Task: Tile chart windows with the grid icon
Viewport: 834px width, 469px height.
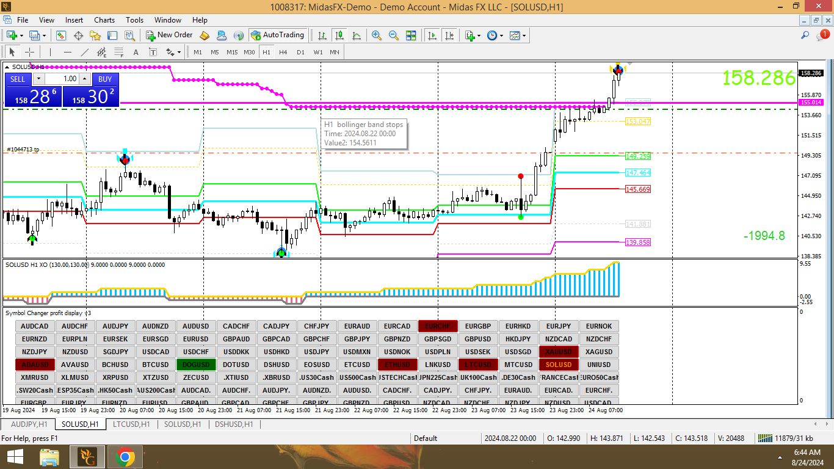Action: click(411, 35)
